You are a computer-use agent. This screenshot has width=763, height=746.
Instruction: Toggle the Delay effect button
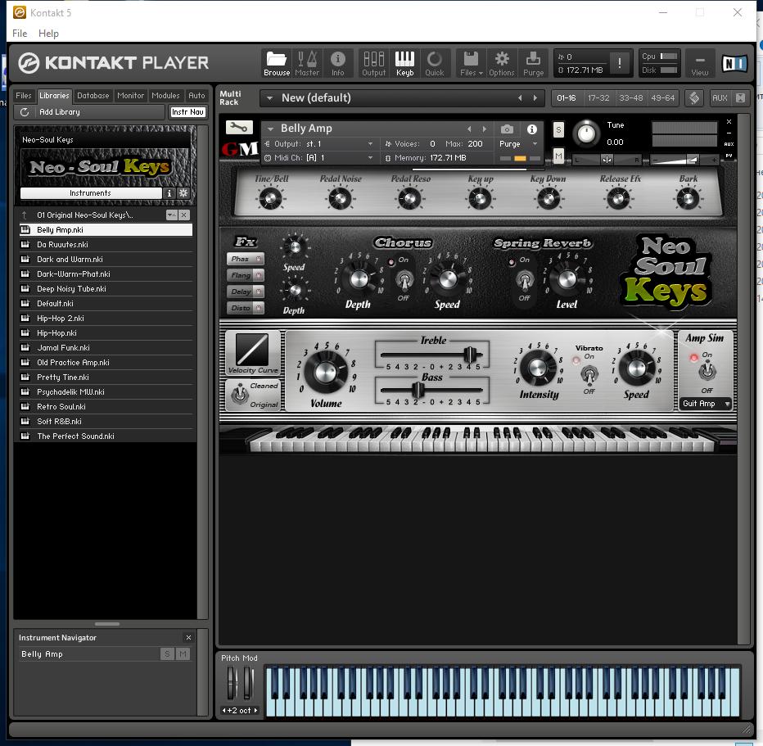[x=246, y=292]
